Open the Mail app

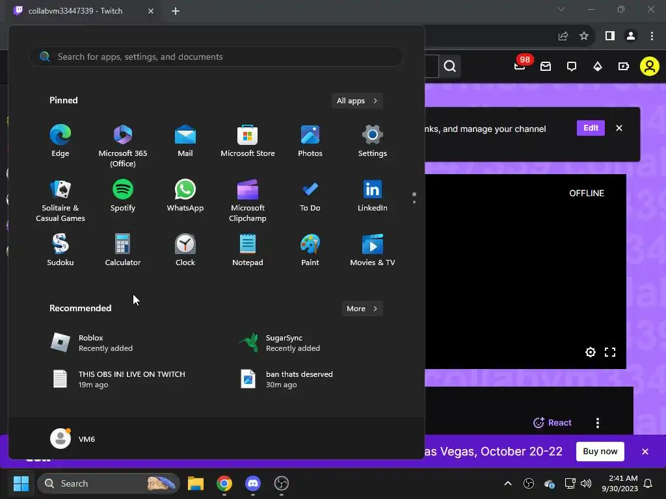tap(185, 141)
